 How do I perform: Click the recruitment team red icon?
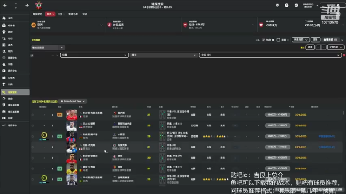click(109, 25)
